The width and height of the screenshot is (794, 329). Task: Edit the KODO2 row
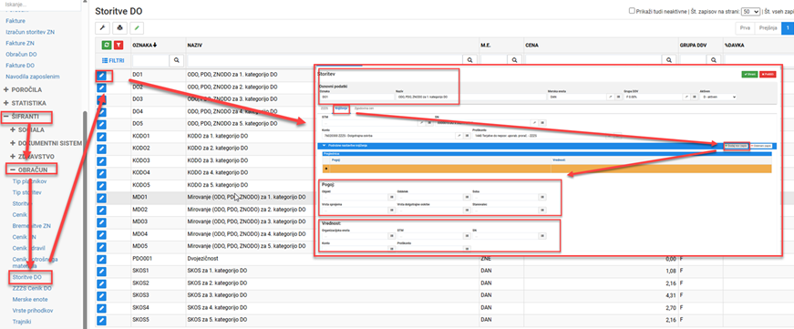click(102, 149)
